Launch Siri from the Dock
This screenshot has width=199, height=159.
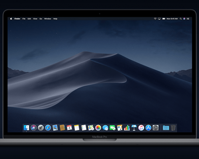coord(33,128)
